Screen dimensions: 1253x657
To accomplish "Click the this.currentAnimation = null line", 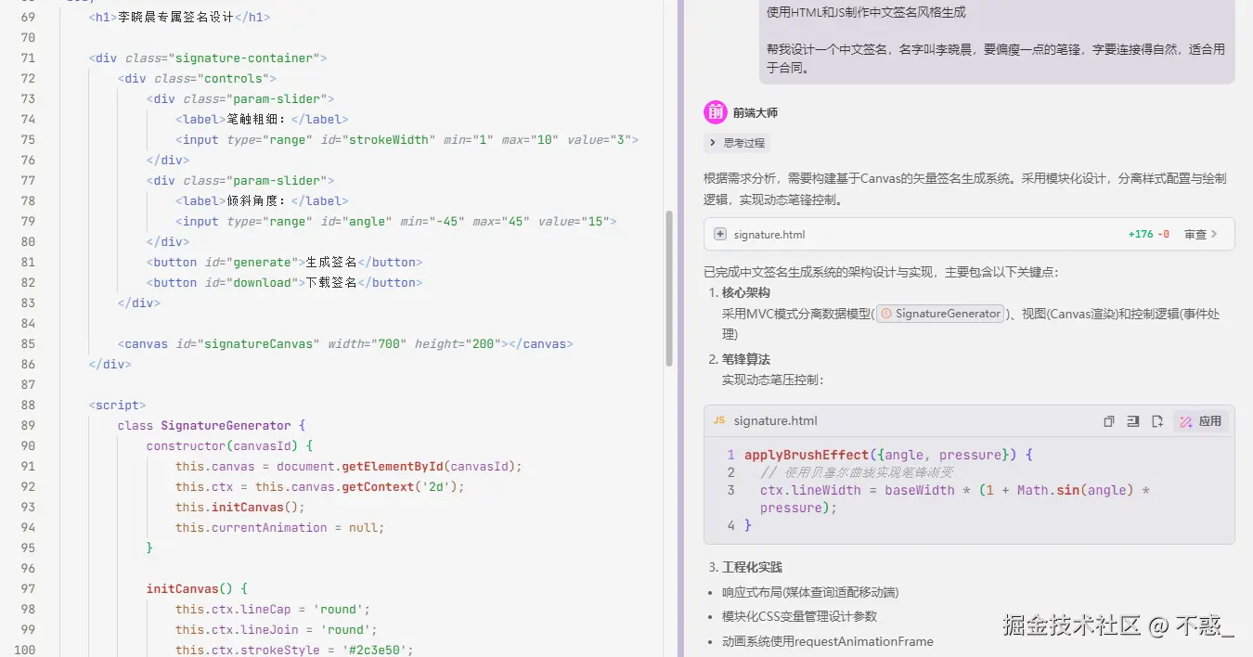I will (x=279, y=527).
